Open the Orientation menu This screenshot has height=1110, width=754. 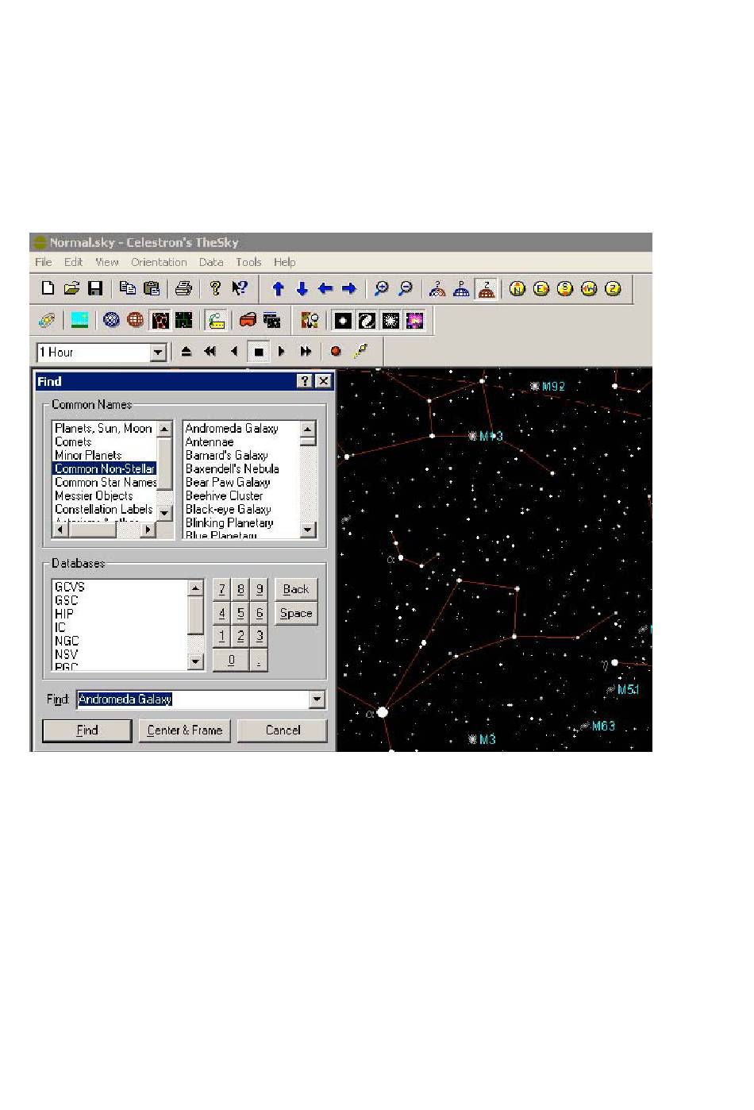tap(159, 262)
